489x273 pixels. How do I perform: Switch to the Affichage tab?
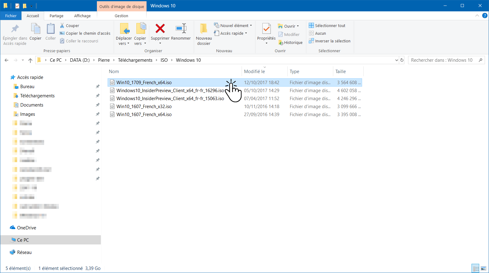pos(82,16)
